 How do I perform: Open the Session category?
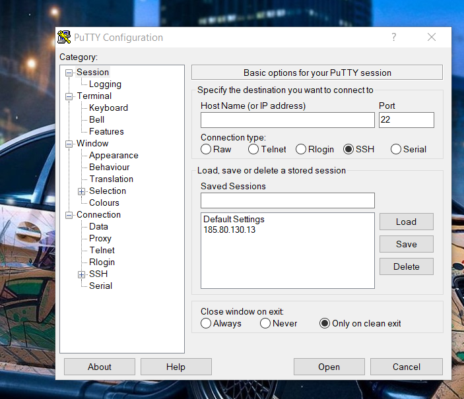tap(92, 72)
